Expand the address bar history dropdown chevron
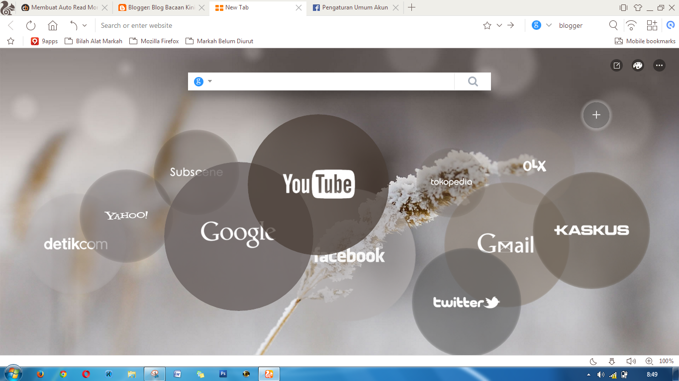 [499, 25]
